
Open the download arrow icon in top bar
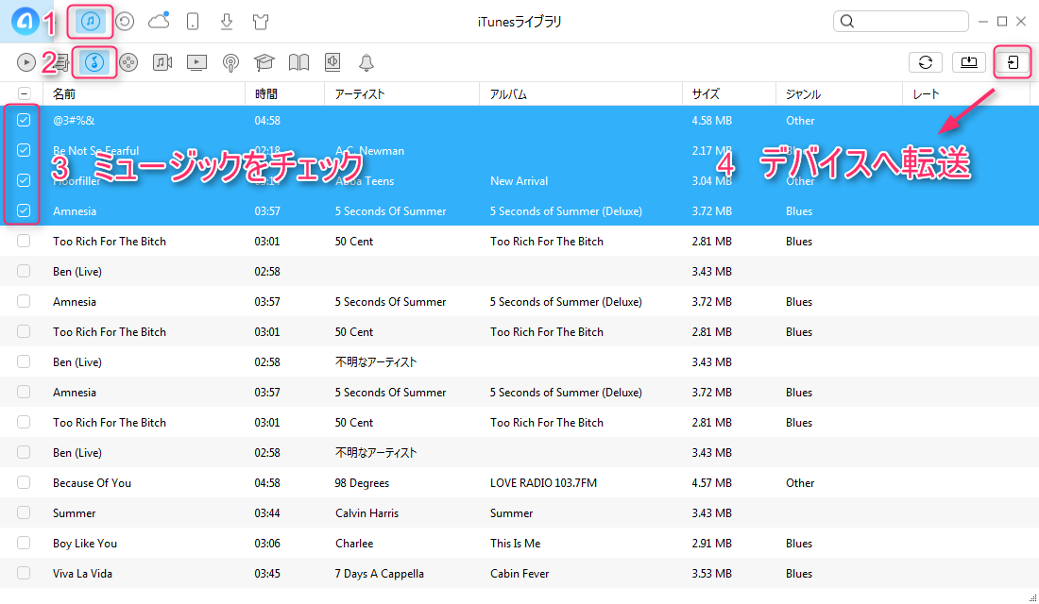(x=227, y=22)
